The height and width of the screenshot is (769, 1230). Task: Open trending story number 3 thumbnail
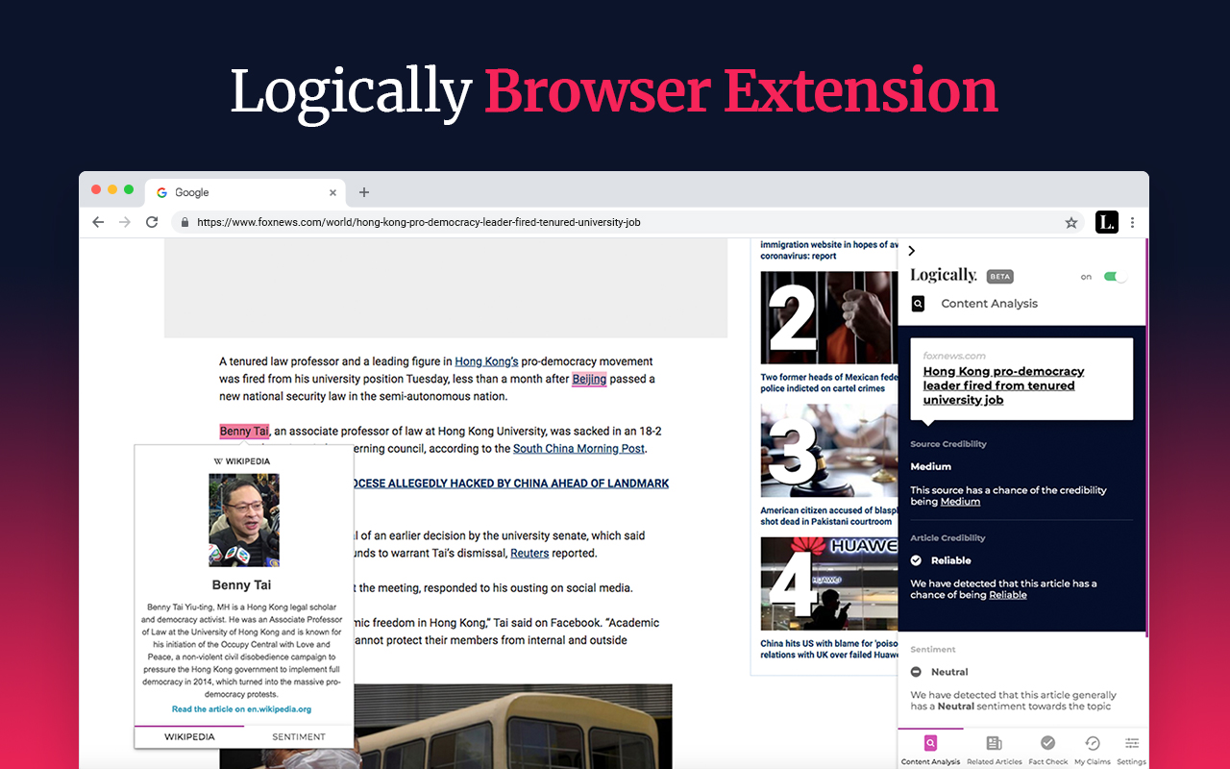pos(829,451)
